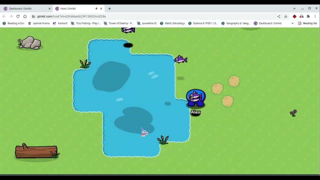Click the red diamond extension icon
320x180 pixels.
(x=294, y=16)
